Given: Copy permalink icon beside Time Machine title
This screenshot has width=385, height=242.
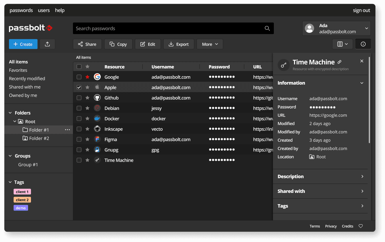Looking at the screenshot, I should pyautogui.click(x=340, y=62).
